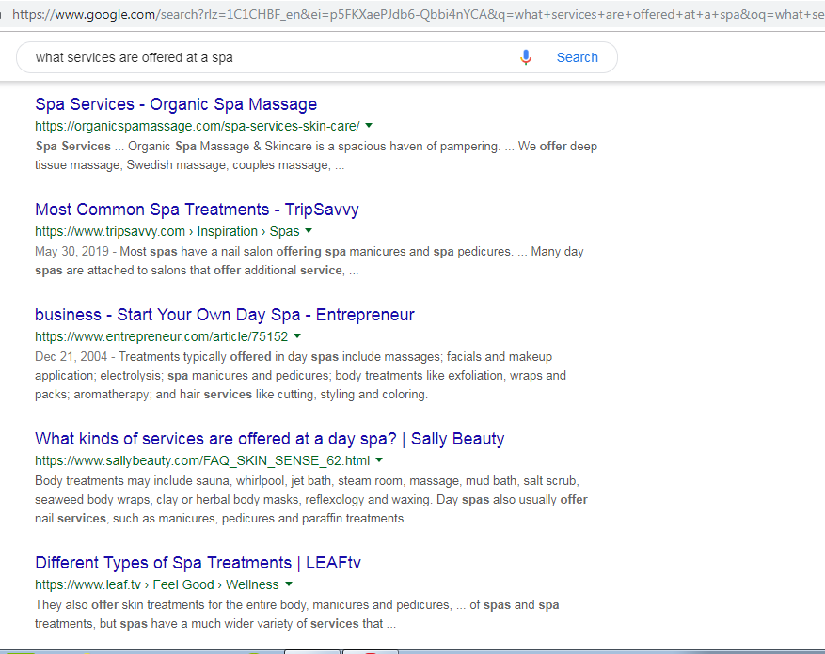The height and width of the screenshot is (654, 825).
Task: Open the Sally Beauty day spa services result
Action: pos(269,439)
